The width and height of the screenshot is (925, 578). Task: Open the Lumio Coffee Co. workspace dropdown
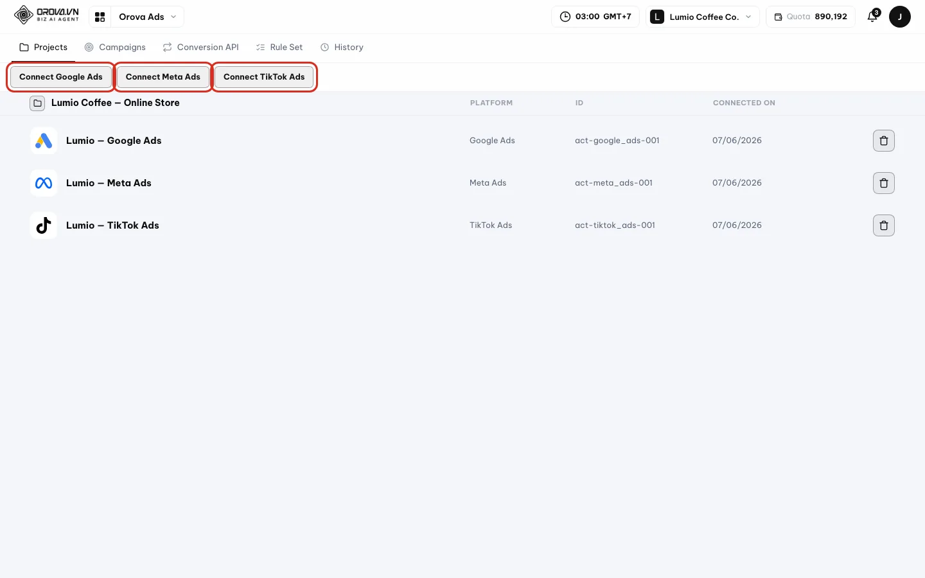tap(702, 17)
